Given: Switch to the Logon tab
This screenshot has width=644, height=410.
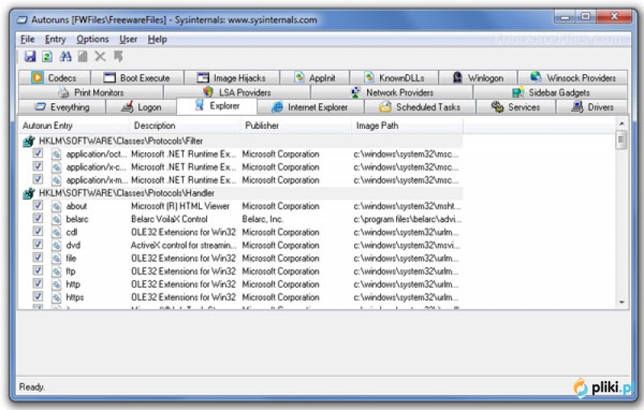Looking at the screenshot, I should coord(142,107).
